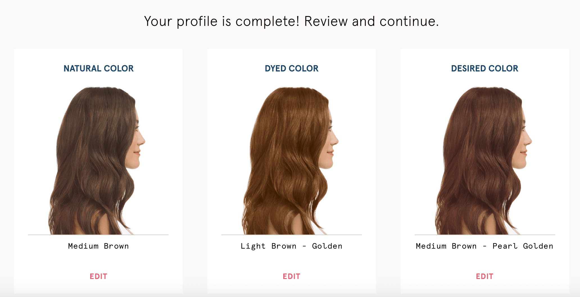Select the Desired Color hair image
Viewport: 580px width, 297px height.
pos(484,161)
